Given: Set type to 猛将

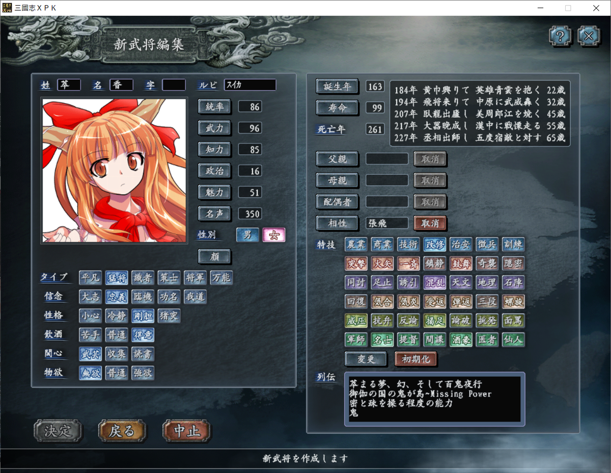Looking at the screenshot, I should 117,277.
